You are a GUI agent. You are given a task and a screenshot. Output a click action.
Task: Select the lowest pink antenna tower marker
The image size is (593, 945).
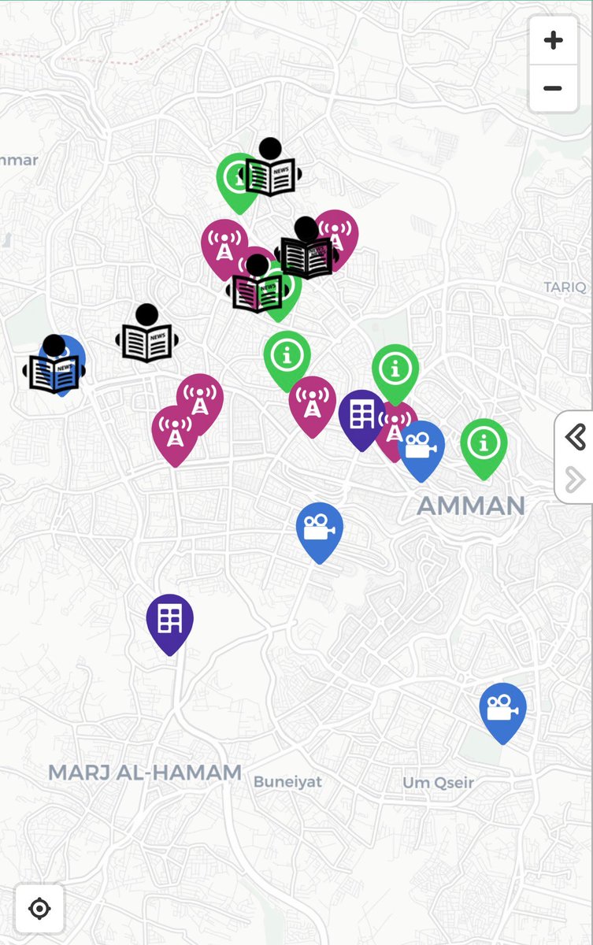tap(176, 435)
